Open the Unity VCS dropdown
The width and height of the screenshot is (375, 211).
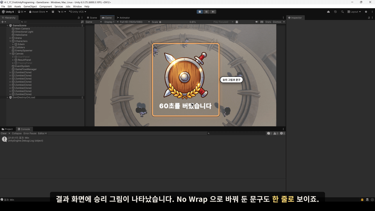[77, 12]
